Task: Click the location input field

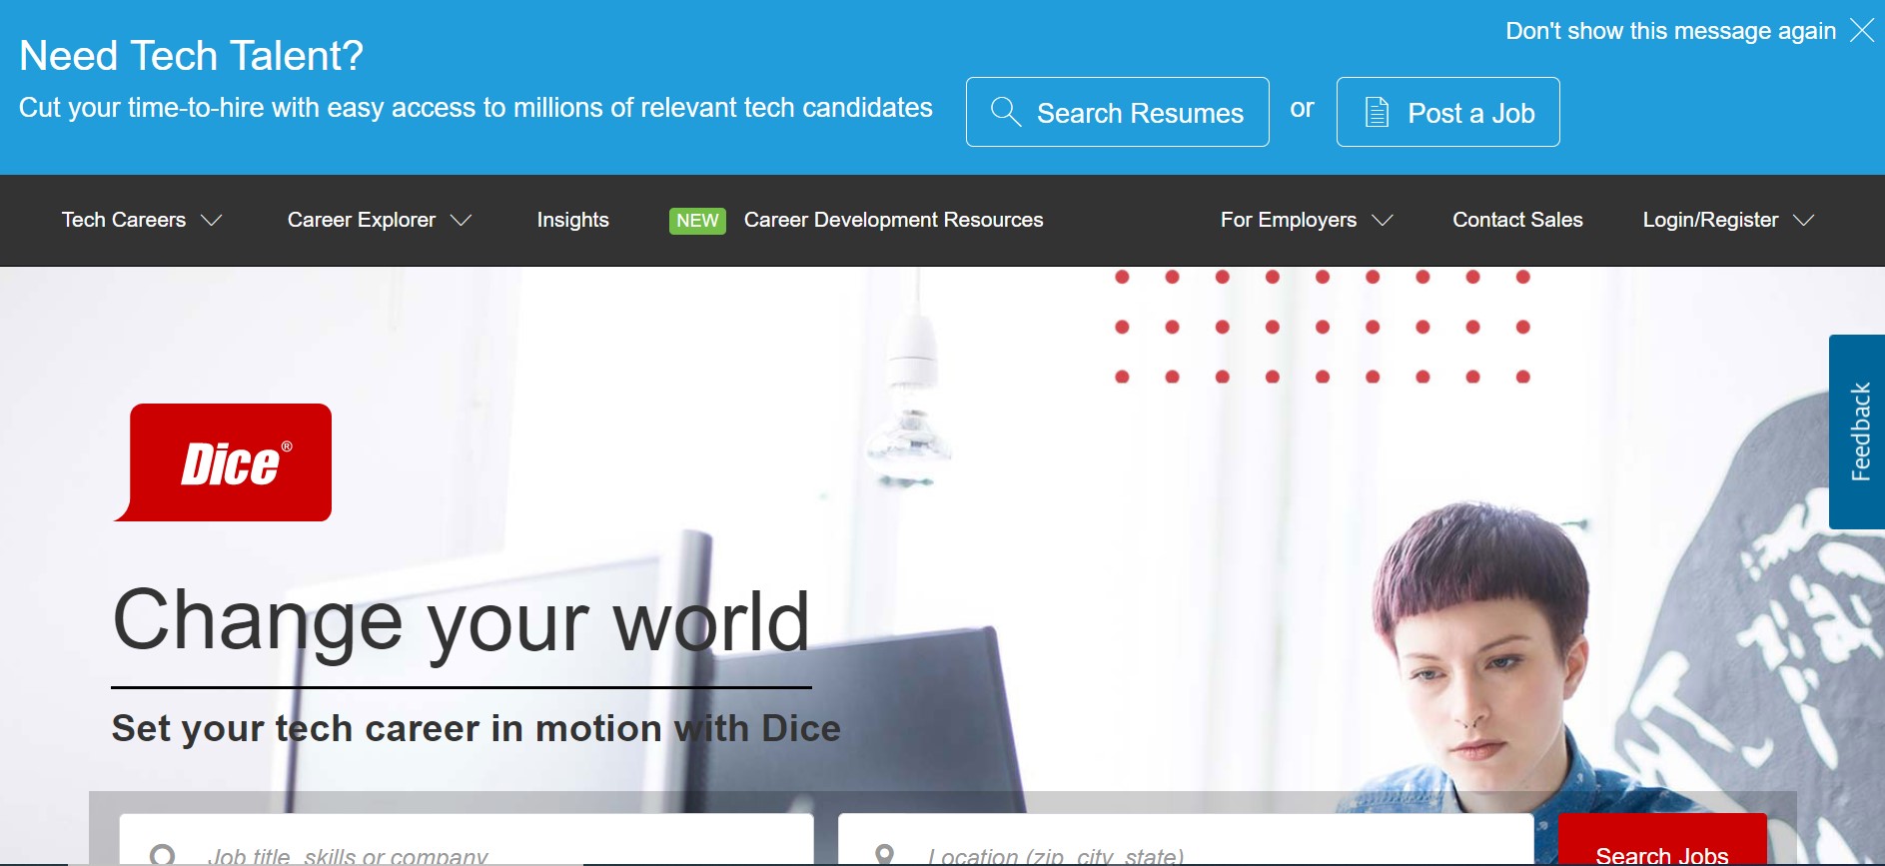Action: click(1186, 840)
